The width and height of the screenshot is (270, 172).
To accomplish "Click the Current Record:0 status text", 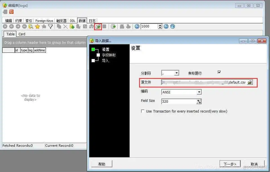I will 59,146.
